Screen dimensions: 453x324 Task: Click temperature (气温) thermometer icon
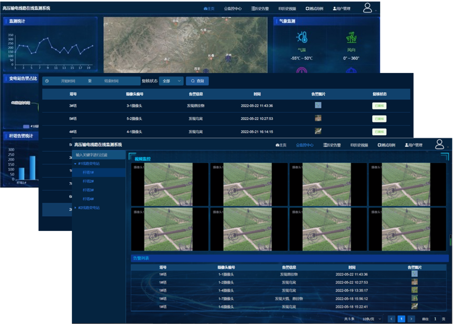(302, 37)
